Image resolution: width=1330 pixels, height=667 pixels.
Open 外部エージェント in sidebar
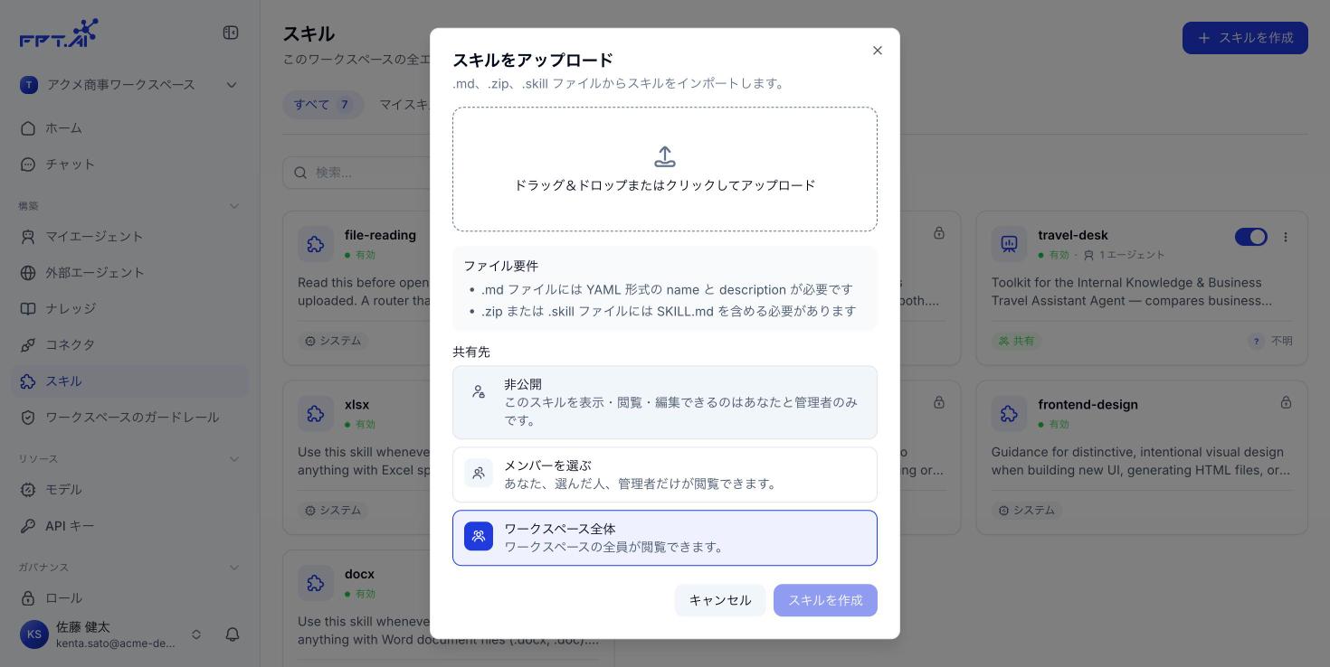tap(129, 273)
